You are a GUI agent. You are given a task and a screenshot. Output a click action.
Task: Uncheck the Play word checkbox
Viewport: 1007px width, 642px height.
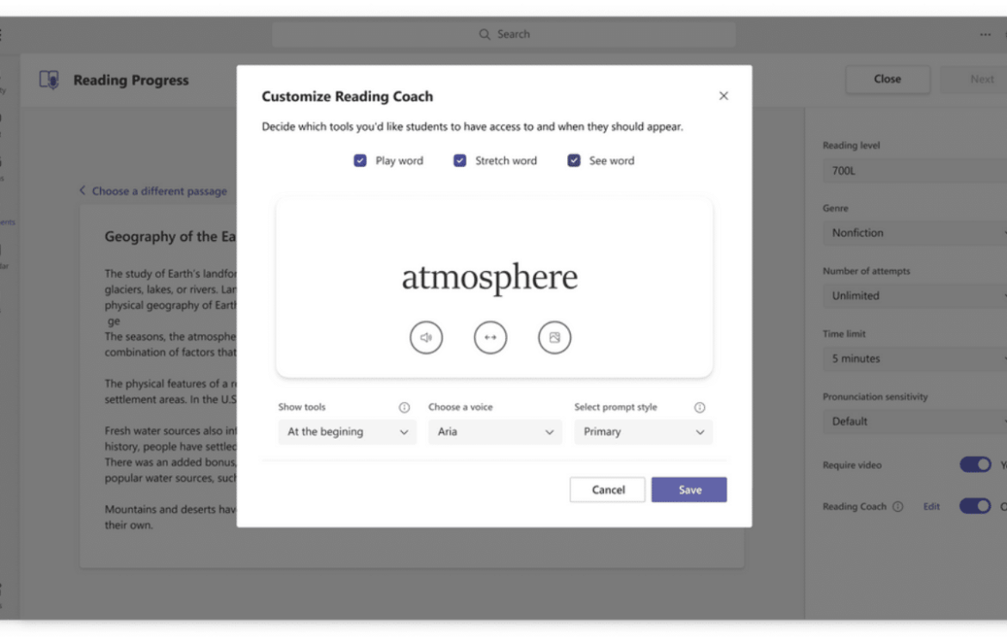[x=361, y=161]
